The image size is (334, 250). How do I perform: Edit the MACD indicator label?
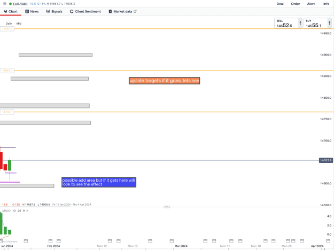(6, 211)
